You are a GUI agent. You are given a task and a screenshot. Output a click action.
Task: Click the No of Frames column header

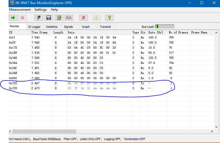178,32
